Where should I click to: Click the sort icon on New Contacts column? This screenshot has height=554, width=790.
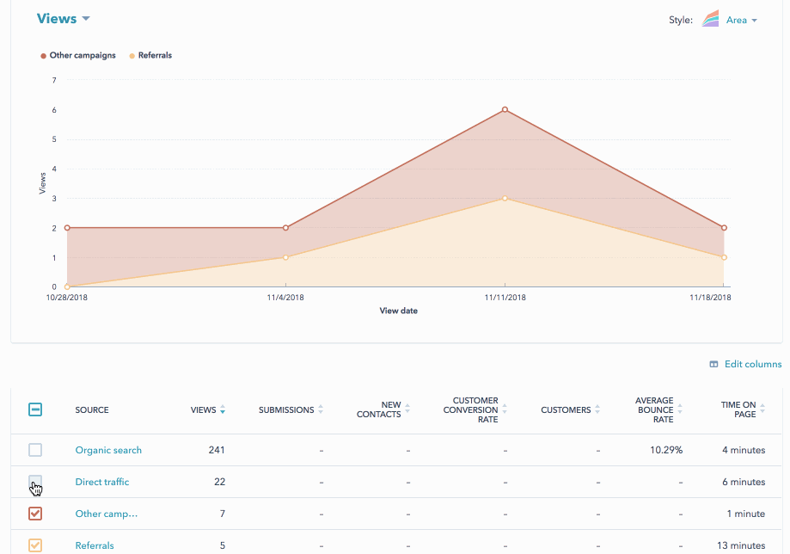click(406, 410)
